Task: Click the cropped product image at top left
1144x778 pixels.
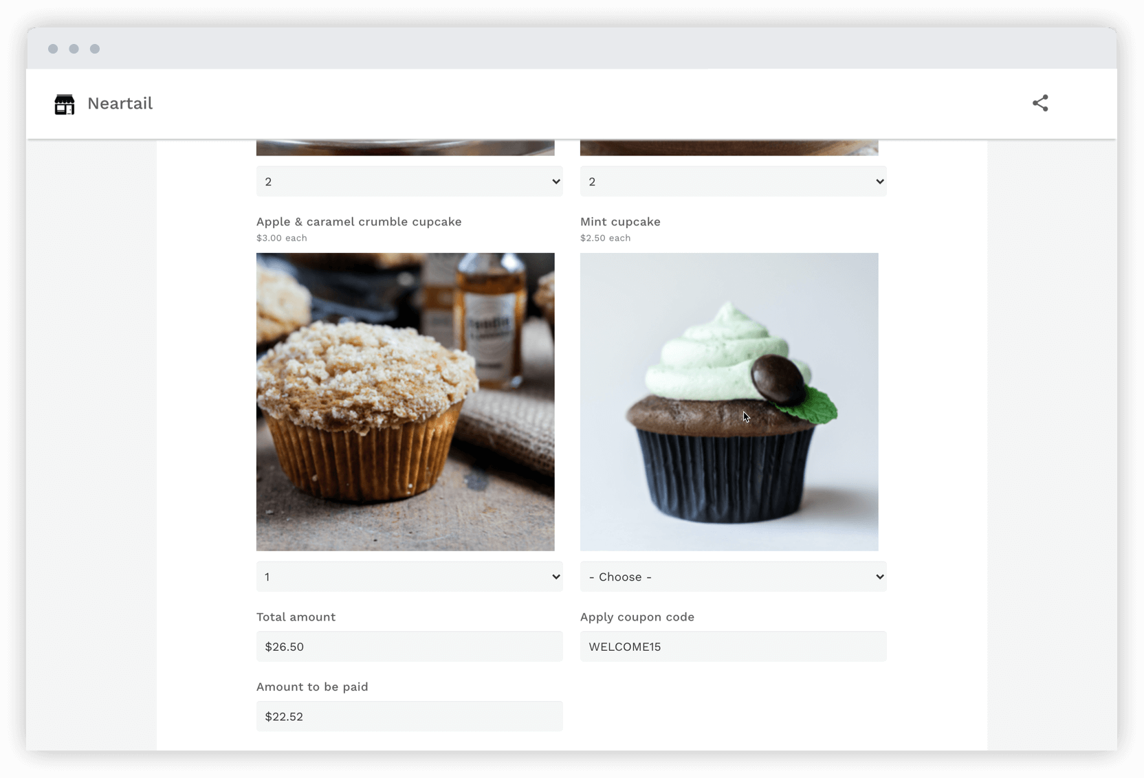Action: click(405, 148)
